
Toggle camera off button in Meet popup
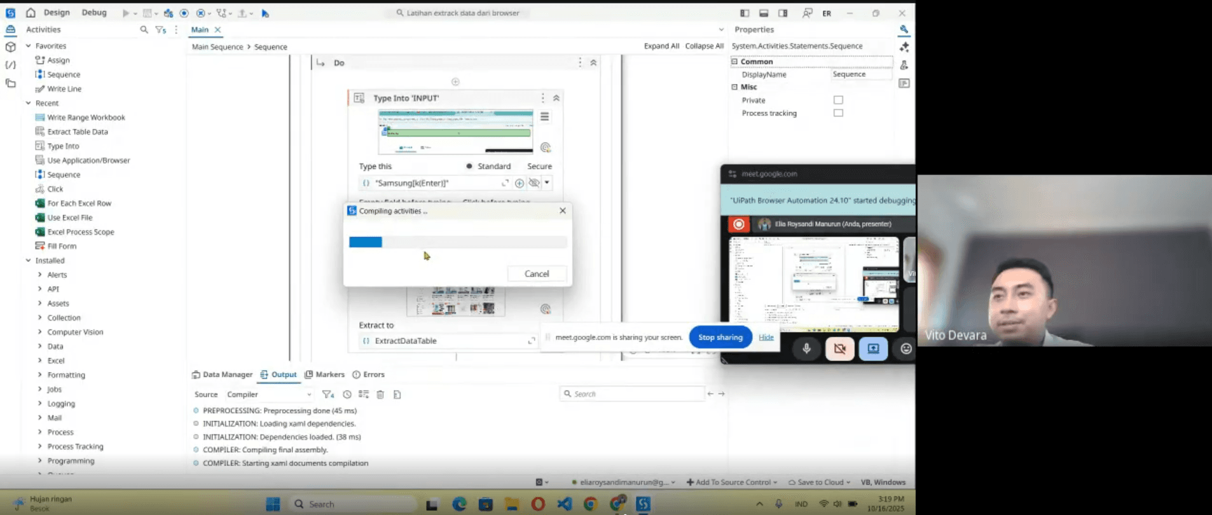(x=840, y=348)
